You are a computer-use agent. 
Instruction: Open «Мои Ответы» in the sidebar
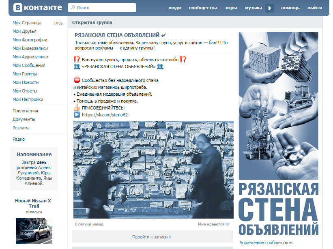[25, 91]
